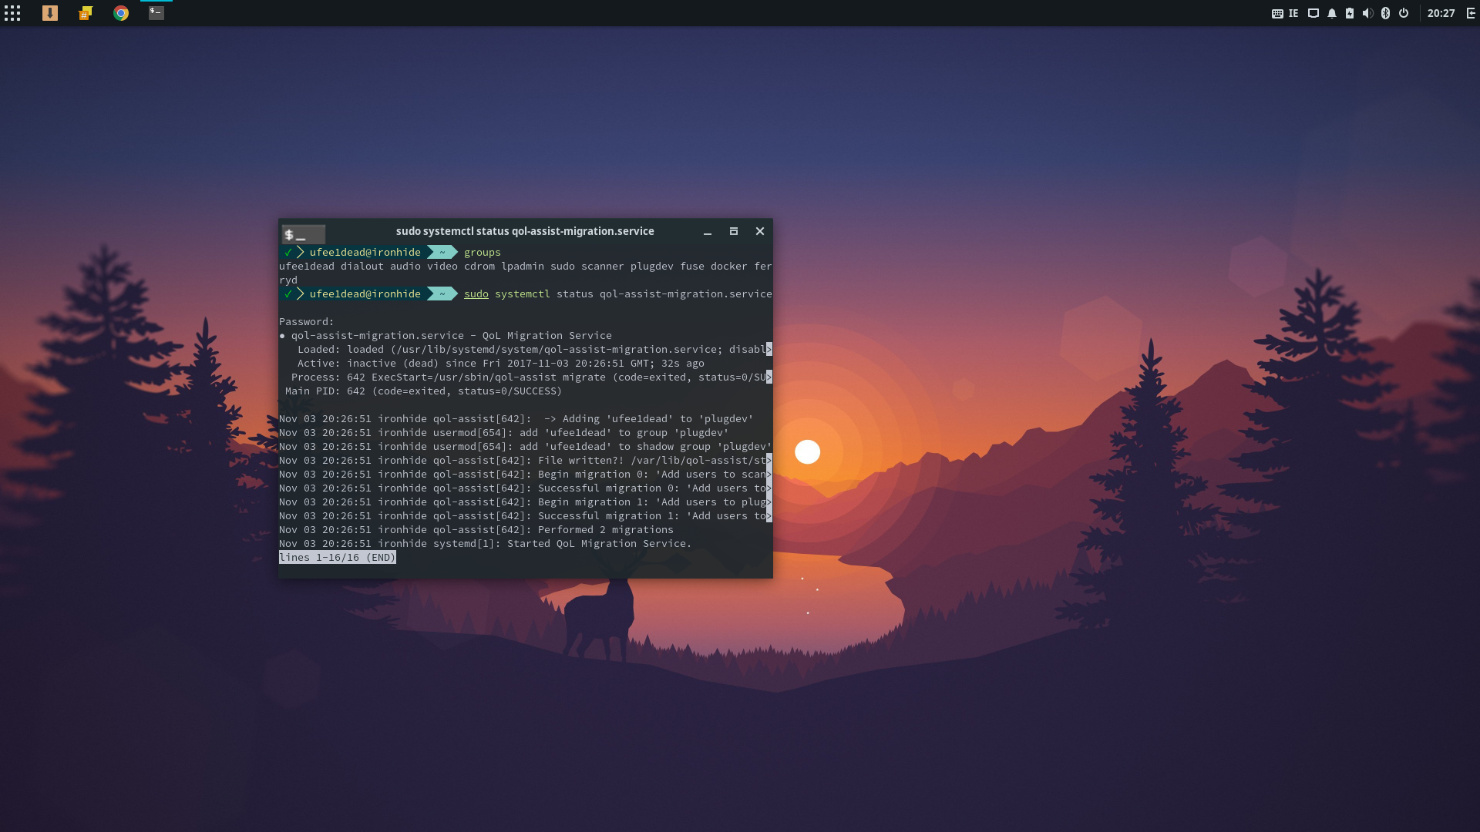Open the notifications bell icon
Viewport: 1480px width, 832px height.
[x=1332, y=13]
